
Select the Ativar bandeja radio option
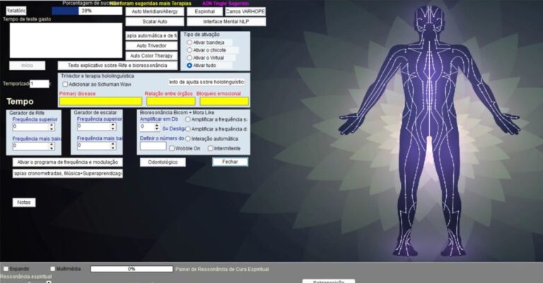[189, 42]
